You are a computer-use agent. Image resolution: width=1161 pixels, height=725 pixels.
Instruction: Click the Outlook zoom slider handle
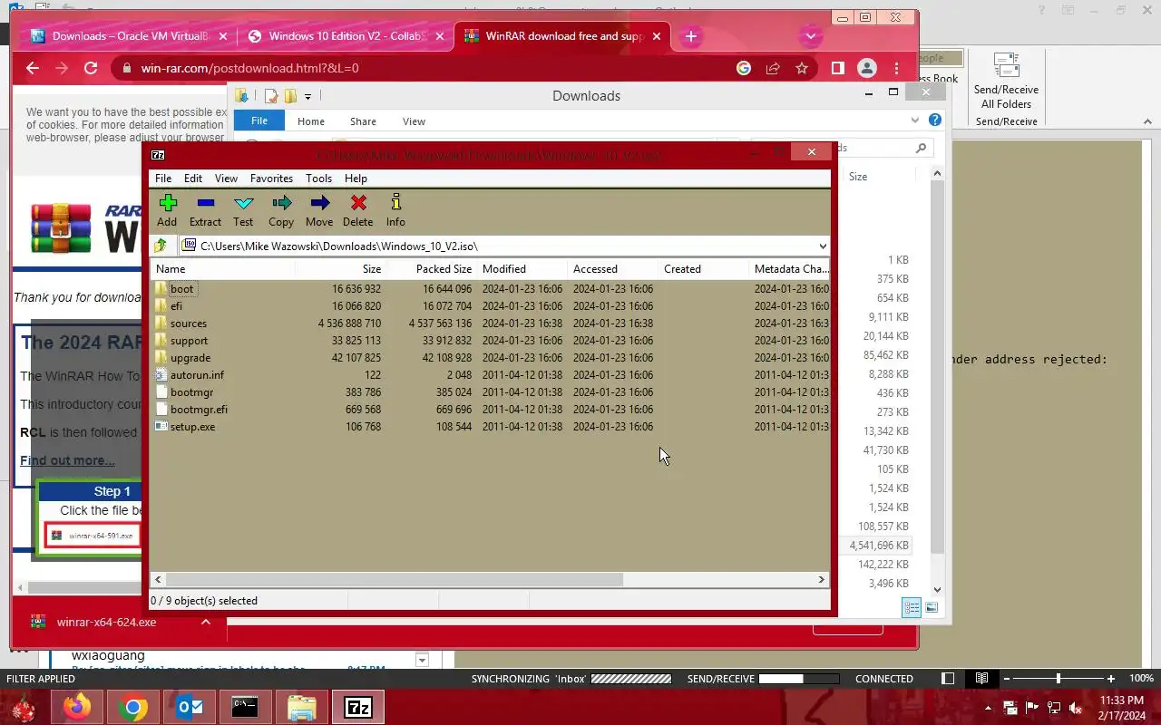coord(1058,678)
